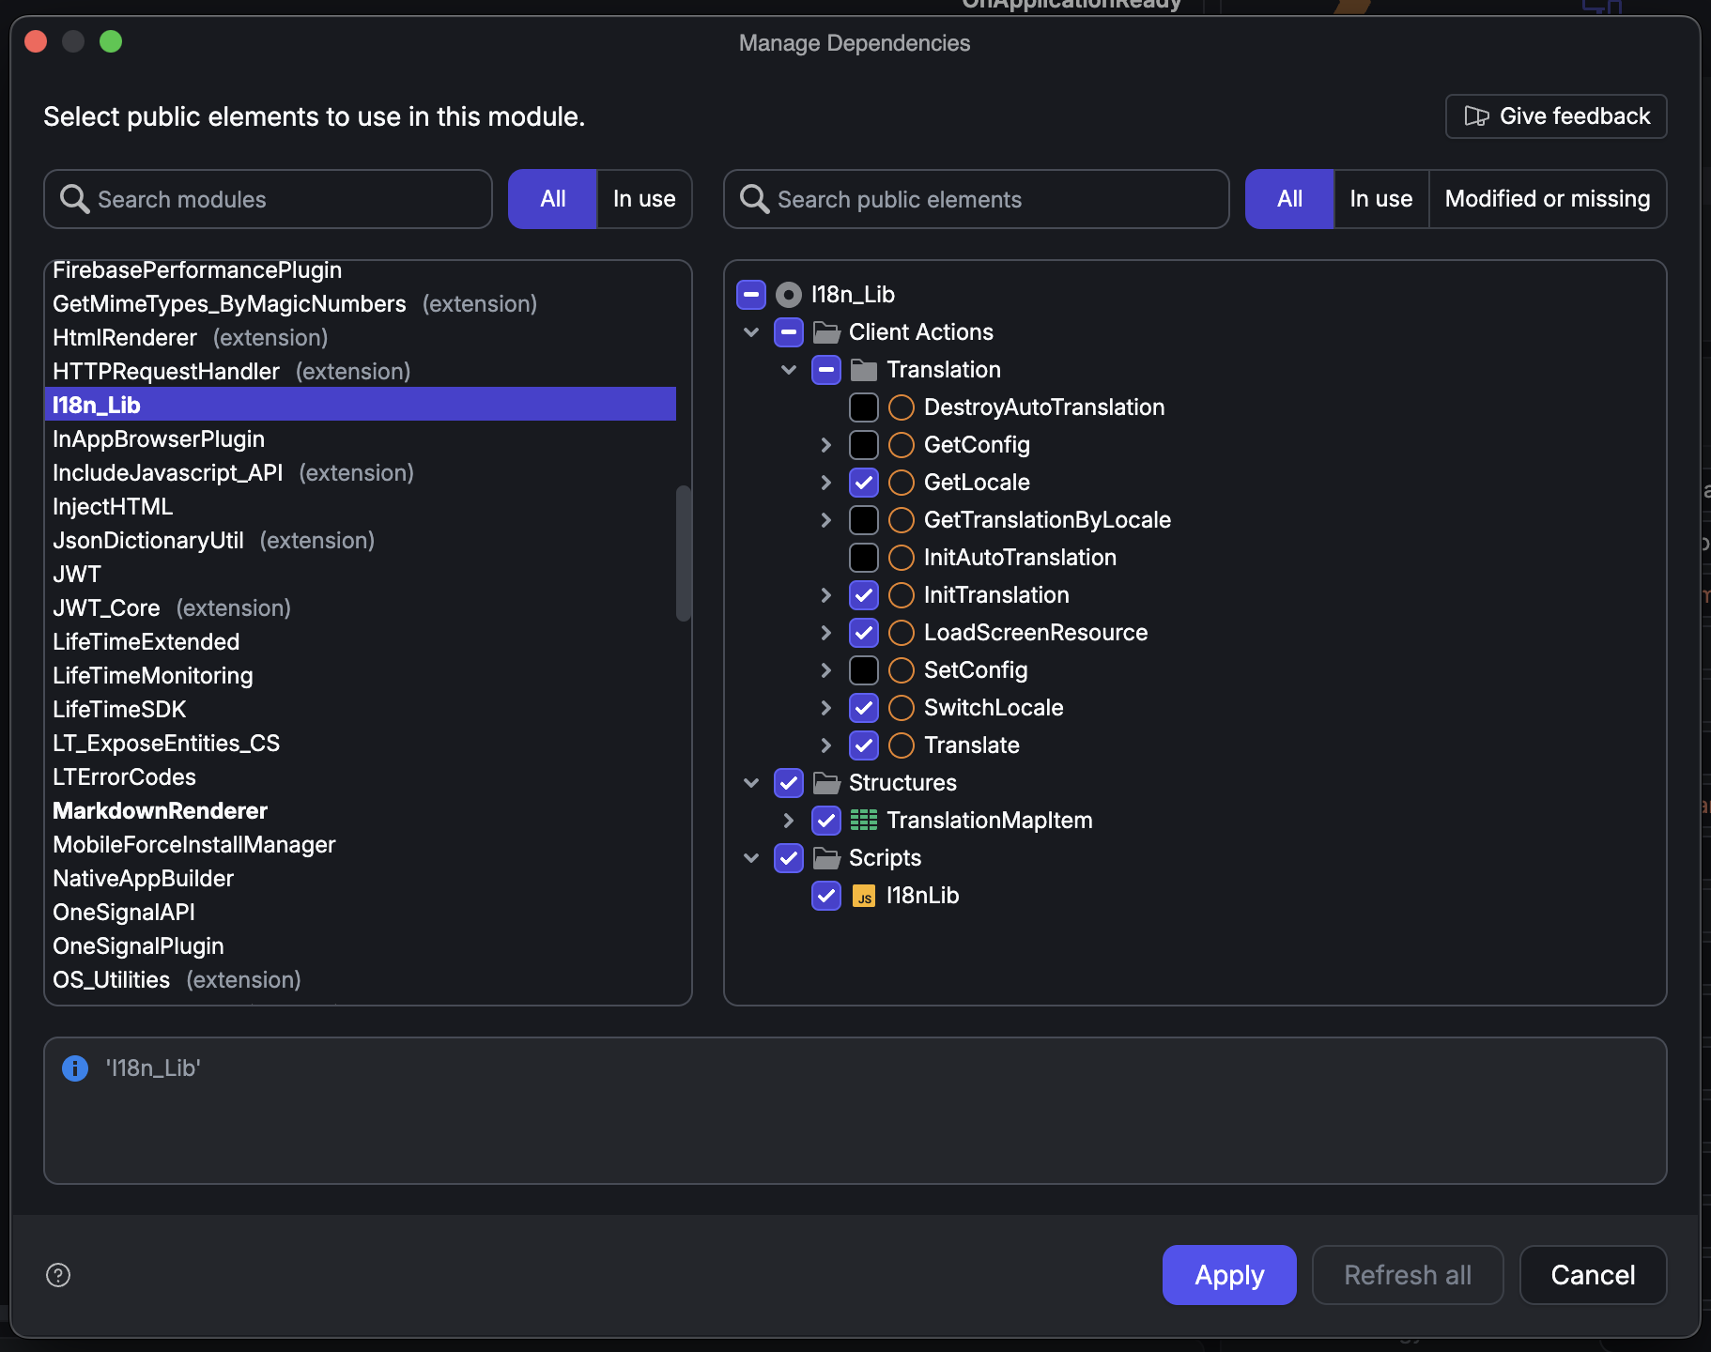Click the Translate client action circle icon

pyautogui.click(x=902, y=745)
